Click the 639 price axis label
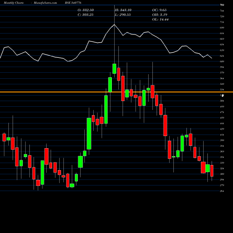 click(222, 50)
